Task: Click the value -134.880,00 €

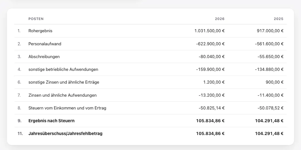Action: pyautogui.click(x=269, y=69)
